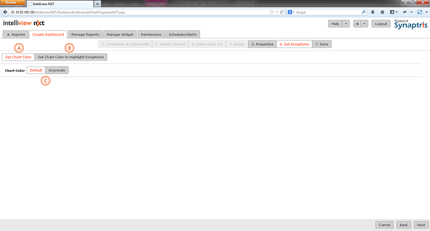
Task: Click the Logout button
Action: coord(381,24)
